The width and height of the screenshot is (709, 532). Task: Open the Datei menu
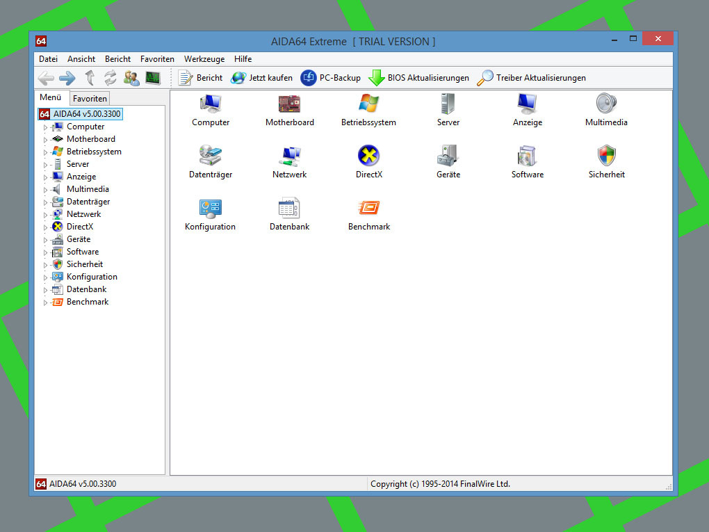[49, 59]
